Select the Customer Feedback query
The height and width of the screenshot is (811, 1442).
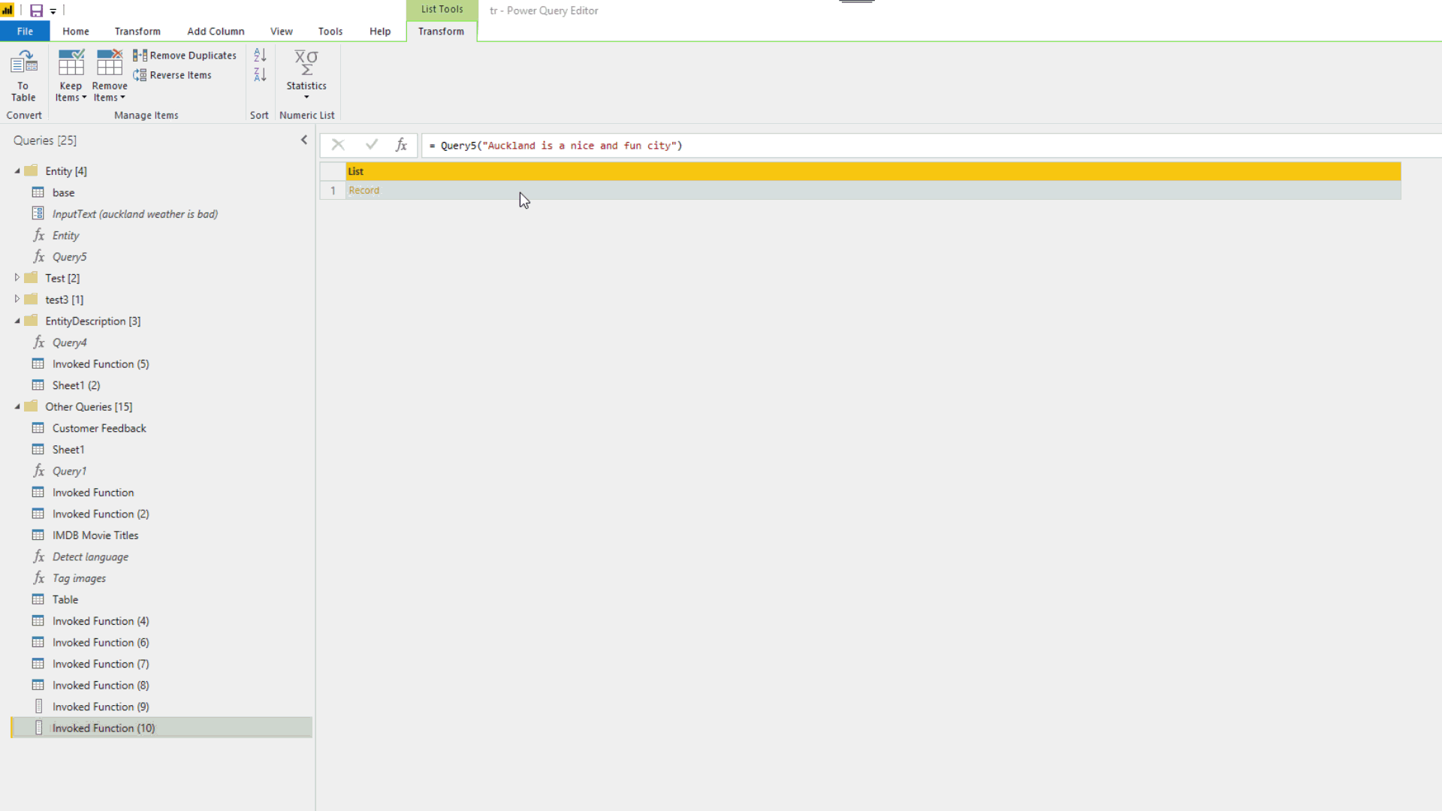tap(99, 428)
